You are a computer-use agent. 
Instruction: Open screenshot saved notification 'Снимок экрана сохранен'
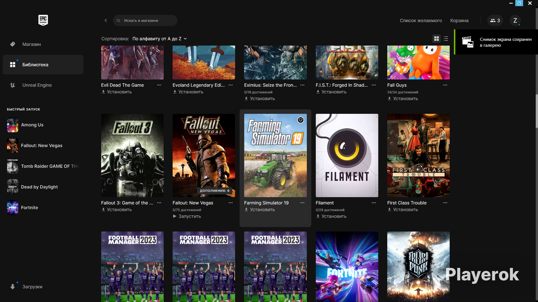[x=496, y=42]
